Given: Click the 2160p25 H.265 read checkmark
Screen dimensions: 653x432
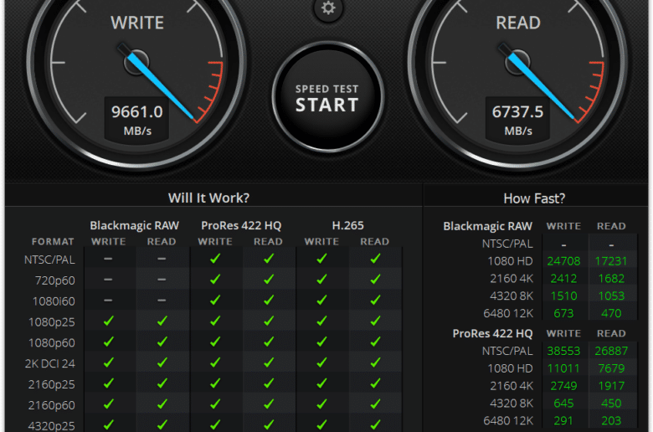Looking at the screenshot, I should tap(375, 383).
